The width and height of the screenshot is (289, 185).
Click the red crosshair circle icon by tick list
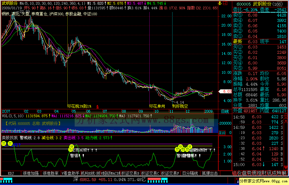click(x=286, y=116)
